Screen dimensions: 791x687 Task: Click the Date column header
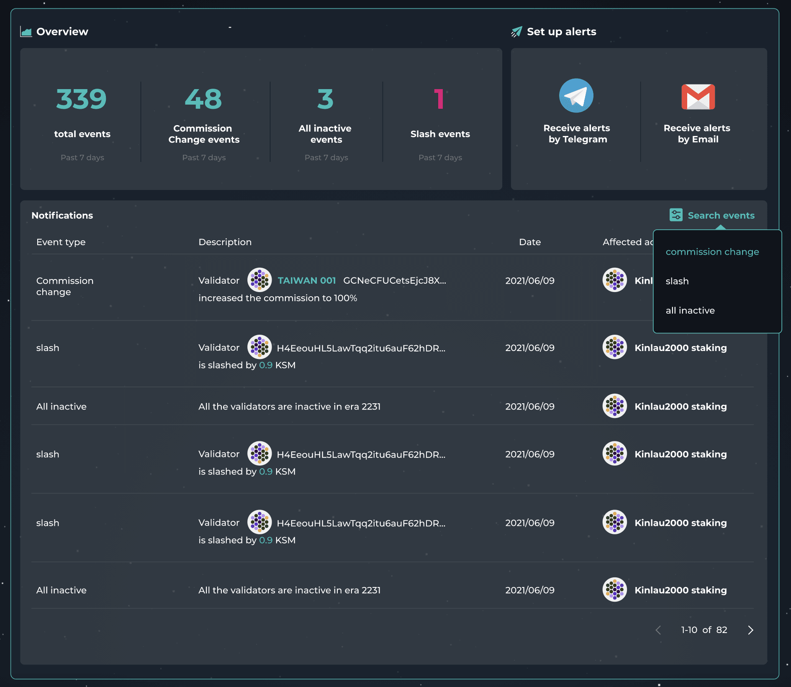pos(529,242)
